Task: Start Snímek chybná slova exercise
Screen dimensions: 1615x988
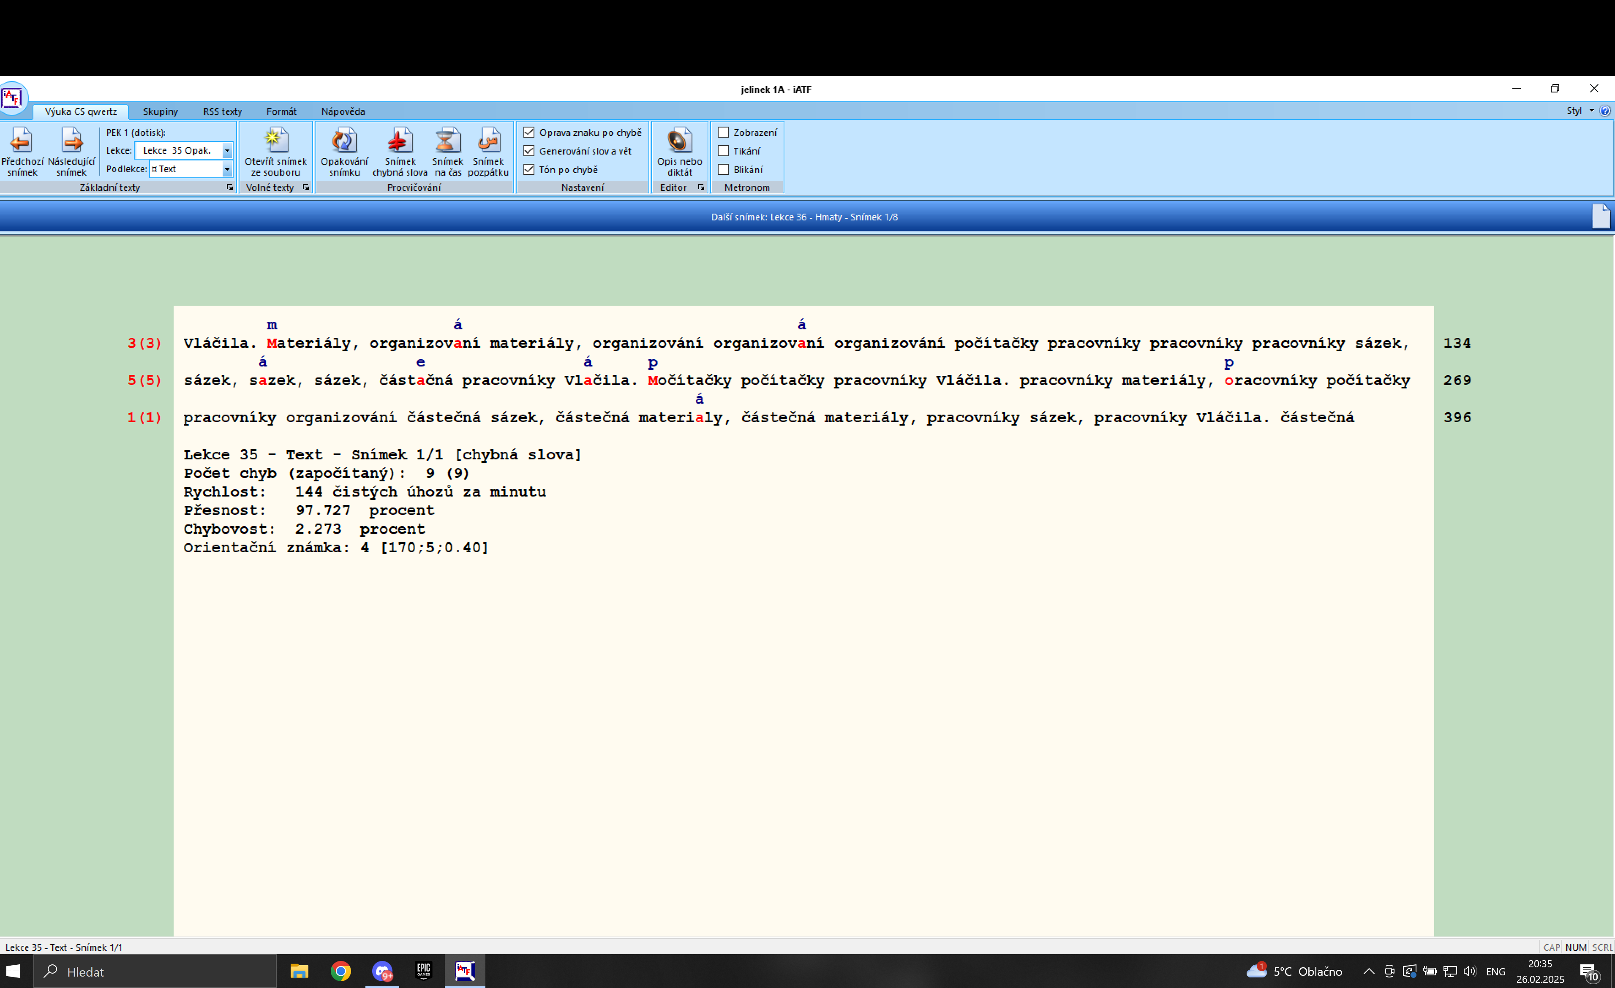Action: point(399,141)
